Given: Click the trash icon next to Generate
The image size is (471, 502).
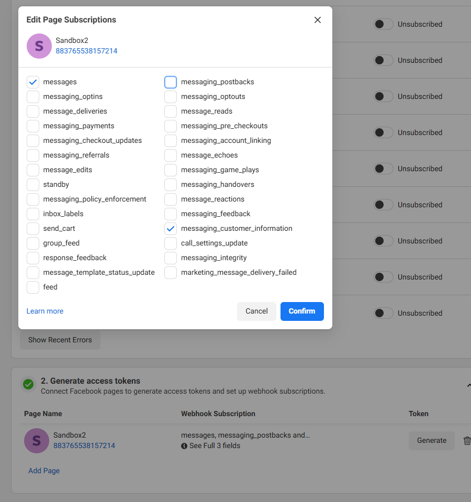Looking at the screenshot, I should point(467,441).
